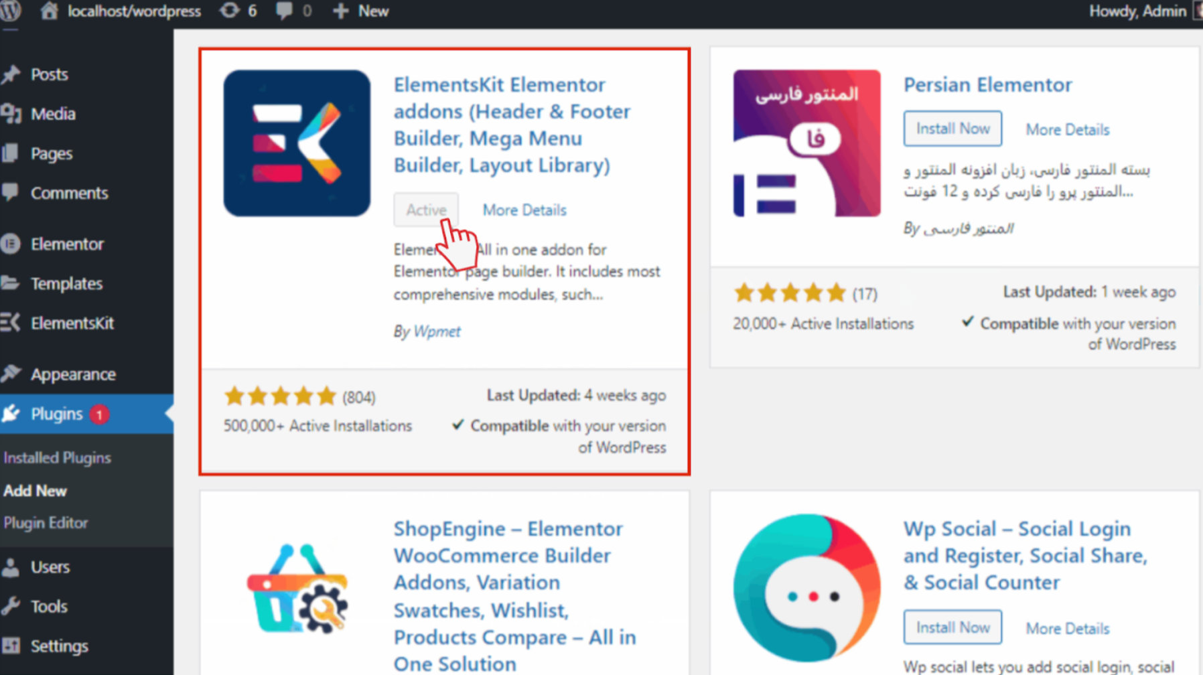Open Plugin Editor submenu

[46, 523]
